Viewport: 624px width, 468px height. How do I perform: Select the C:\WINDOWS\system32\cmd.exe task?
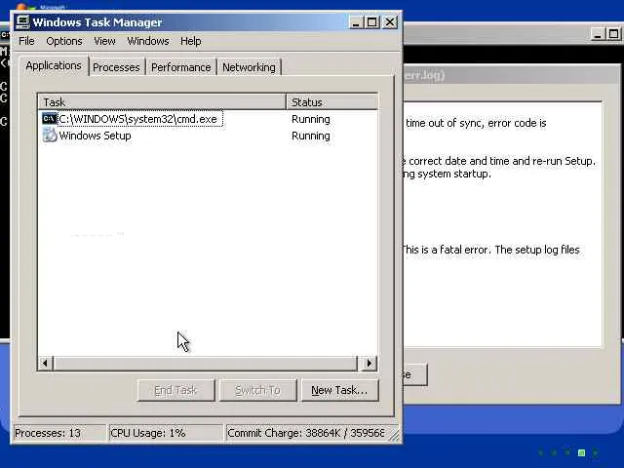click(137, 119)
